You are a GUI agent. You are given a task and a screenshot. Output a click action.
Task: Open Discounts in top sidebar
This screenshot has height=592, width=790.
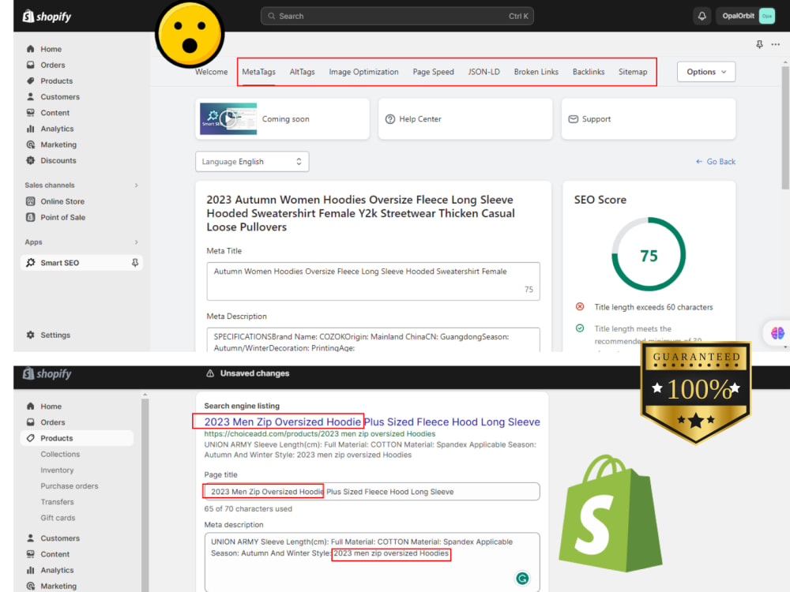58,160
